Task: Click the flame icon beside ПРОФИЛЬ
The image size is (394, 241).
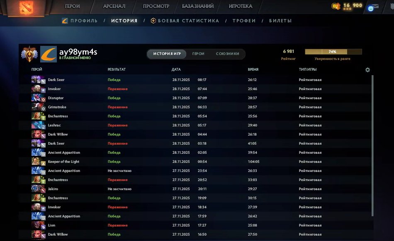Action: [64, 20]
